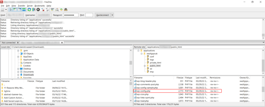Open the filename filters icon
Viewport: 265px width, 107px height.
pyautogui.click(x=52, y=10)
